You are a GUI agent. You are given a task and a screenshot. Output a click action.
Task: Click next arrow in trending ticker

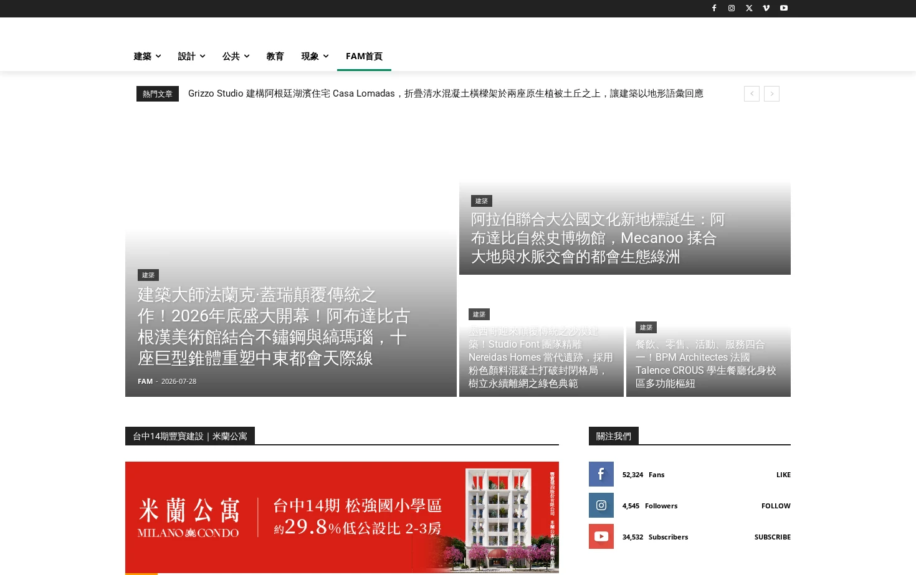point(771,93)
